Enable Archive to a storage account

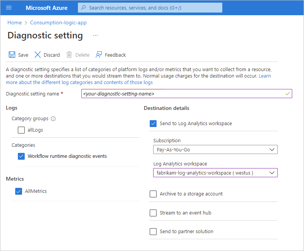coord(153,194)
